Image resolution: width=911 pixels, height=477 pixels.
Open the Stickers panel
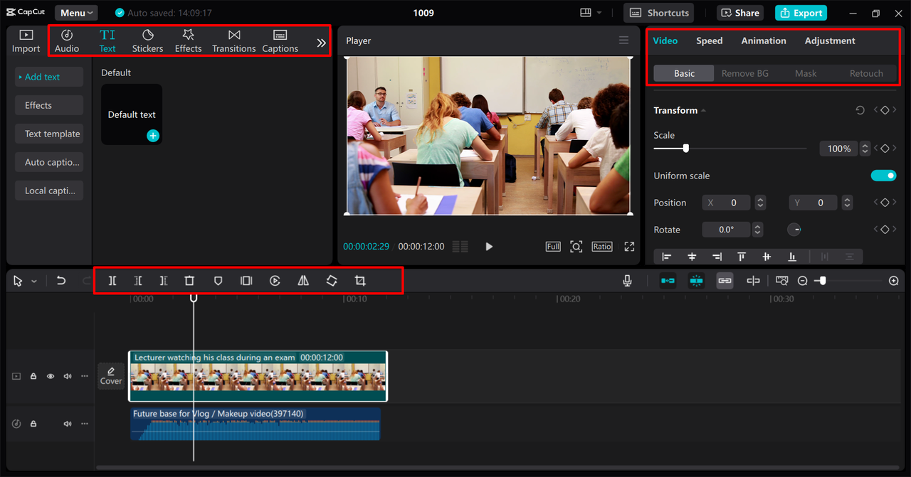pos(147,41)
